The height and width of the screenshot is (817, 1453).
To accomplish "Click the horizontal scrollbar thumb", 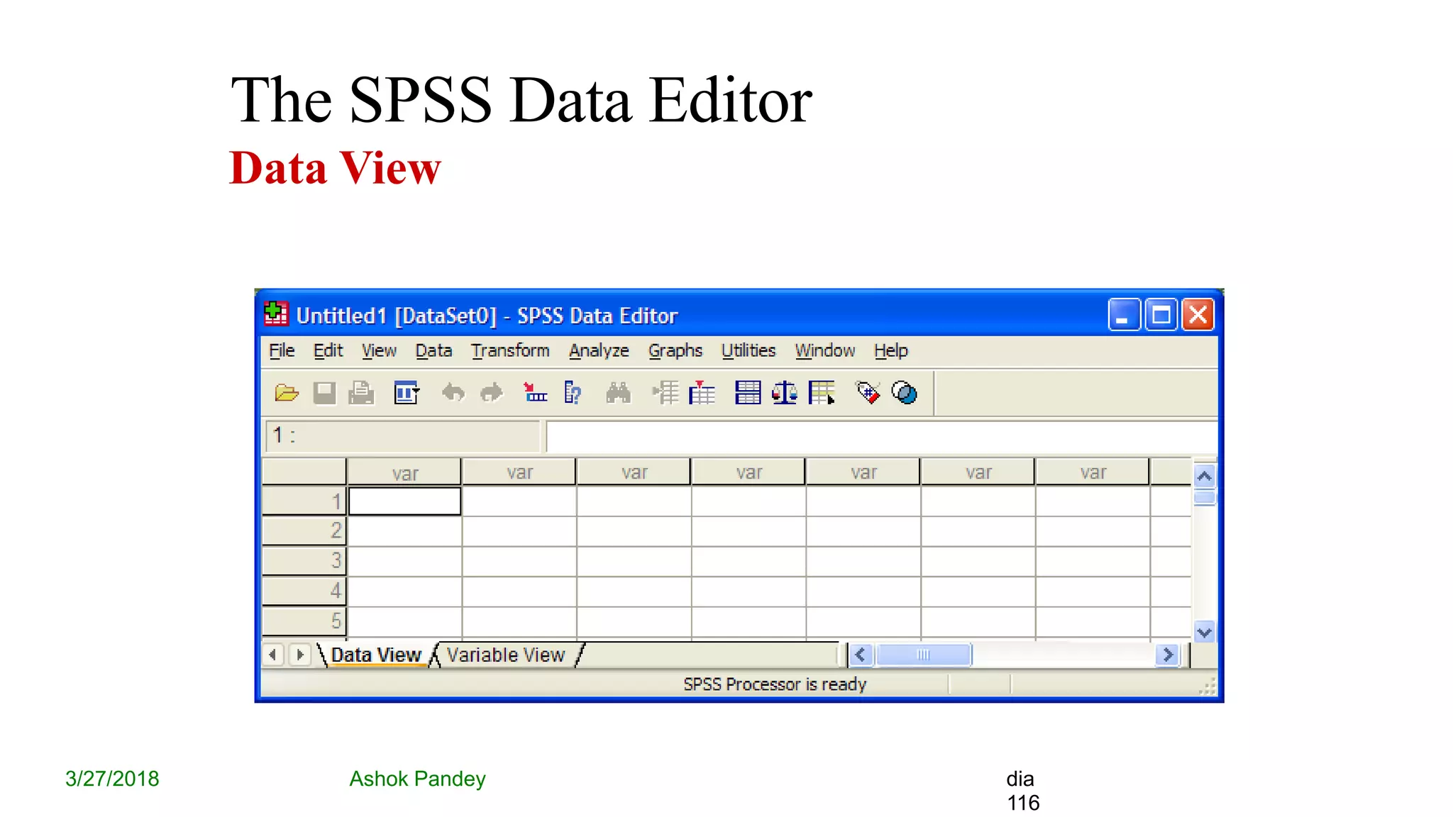I will (x=923, y=655).
